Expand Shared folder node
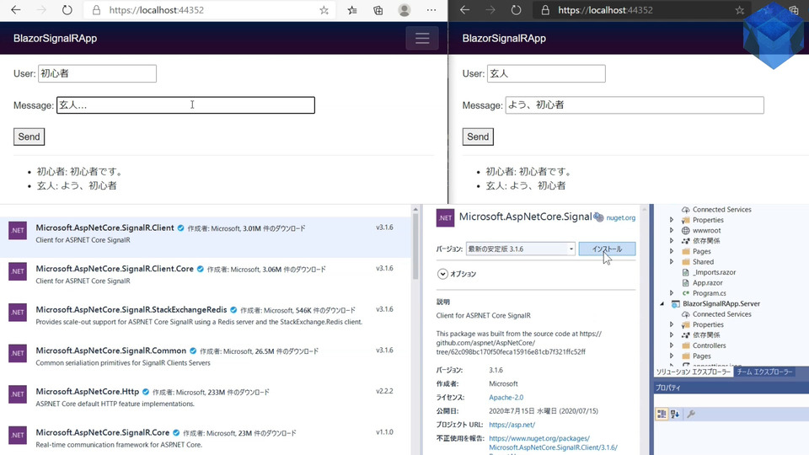The height and width of the screenshot is (455, 809). (x=672, y=261)
